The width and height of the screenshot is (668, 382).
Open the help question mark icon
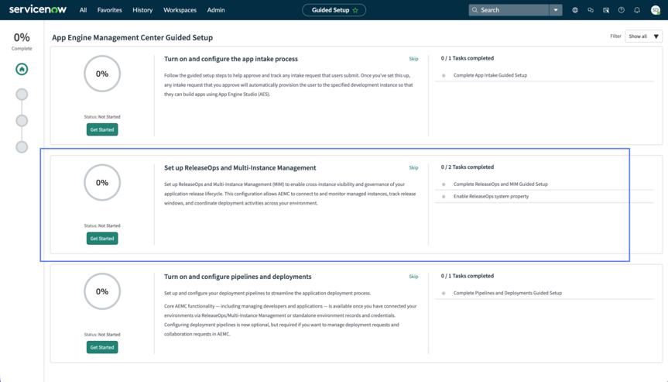coord(622,10)
